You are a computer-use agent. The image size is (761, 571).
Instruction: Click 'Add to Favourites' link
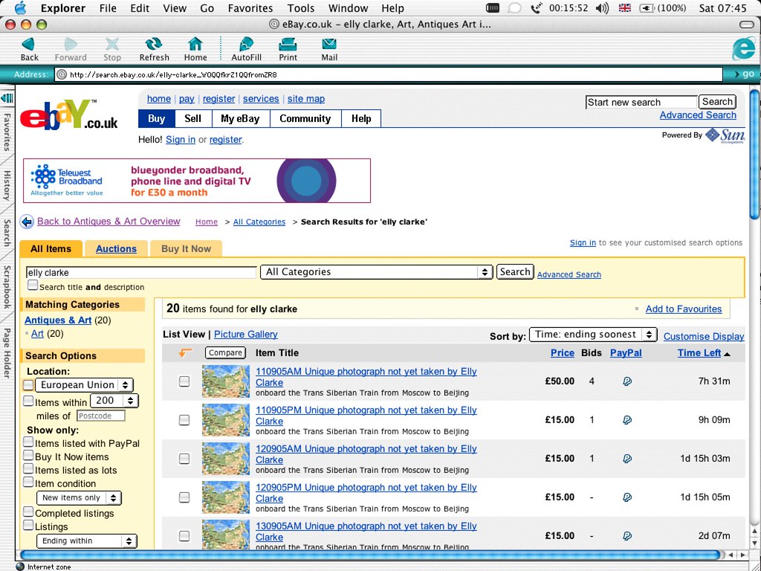pyautogui.click(x=684, y=309)
